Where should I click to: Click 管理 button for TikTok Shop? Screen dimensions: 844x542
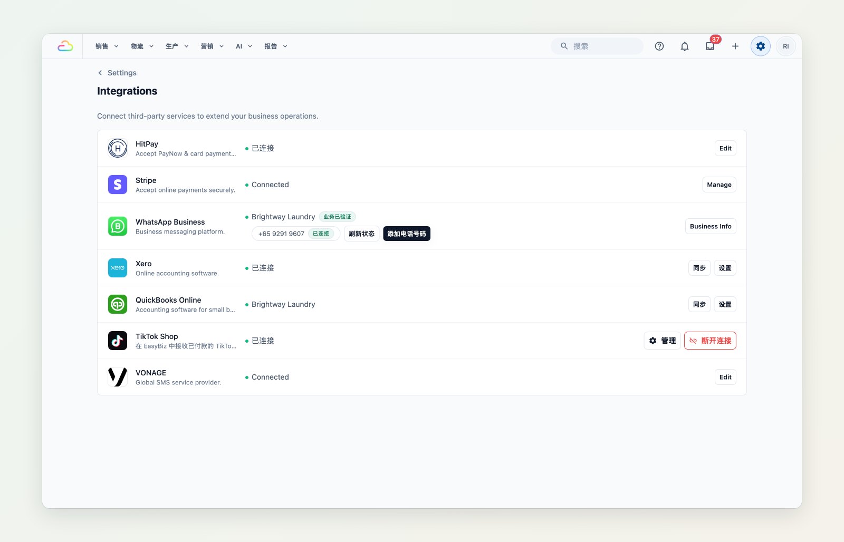pyautogui.click(x=663, y=341)
